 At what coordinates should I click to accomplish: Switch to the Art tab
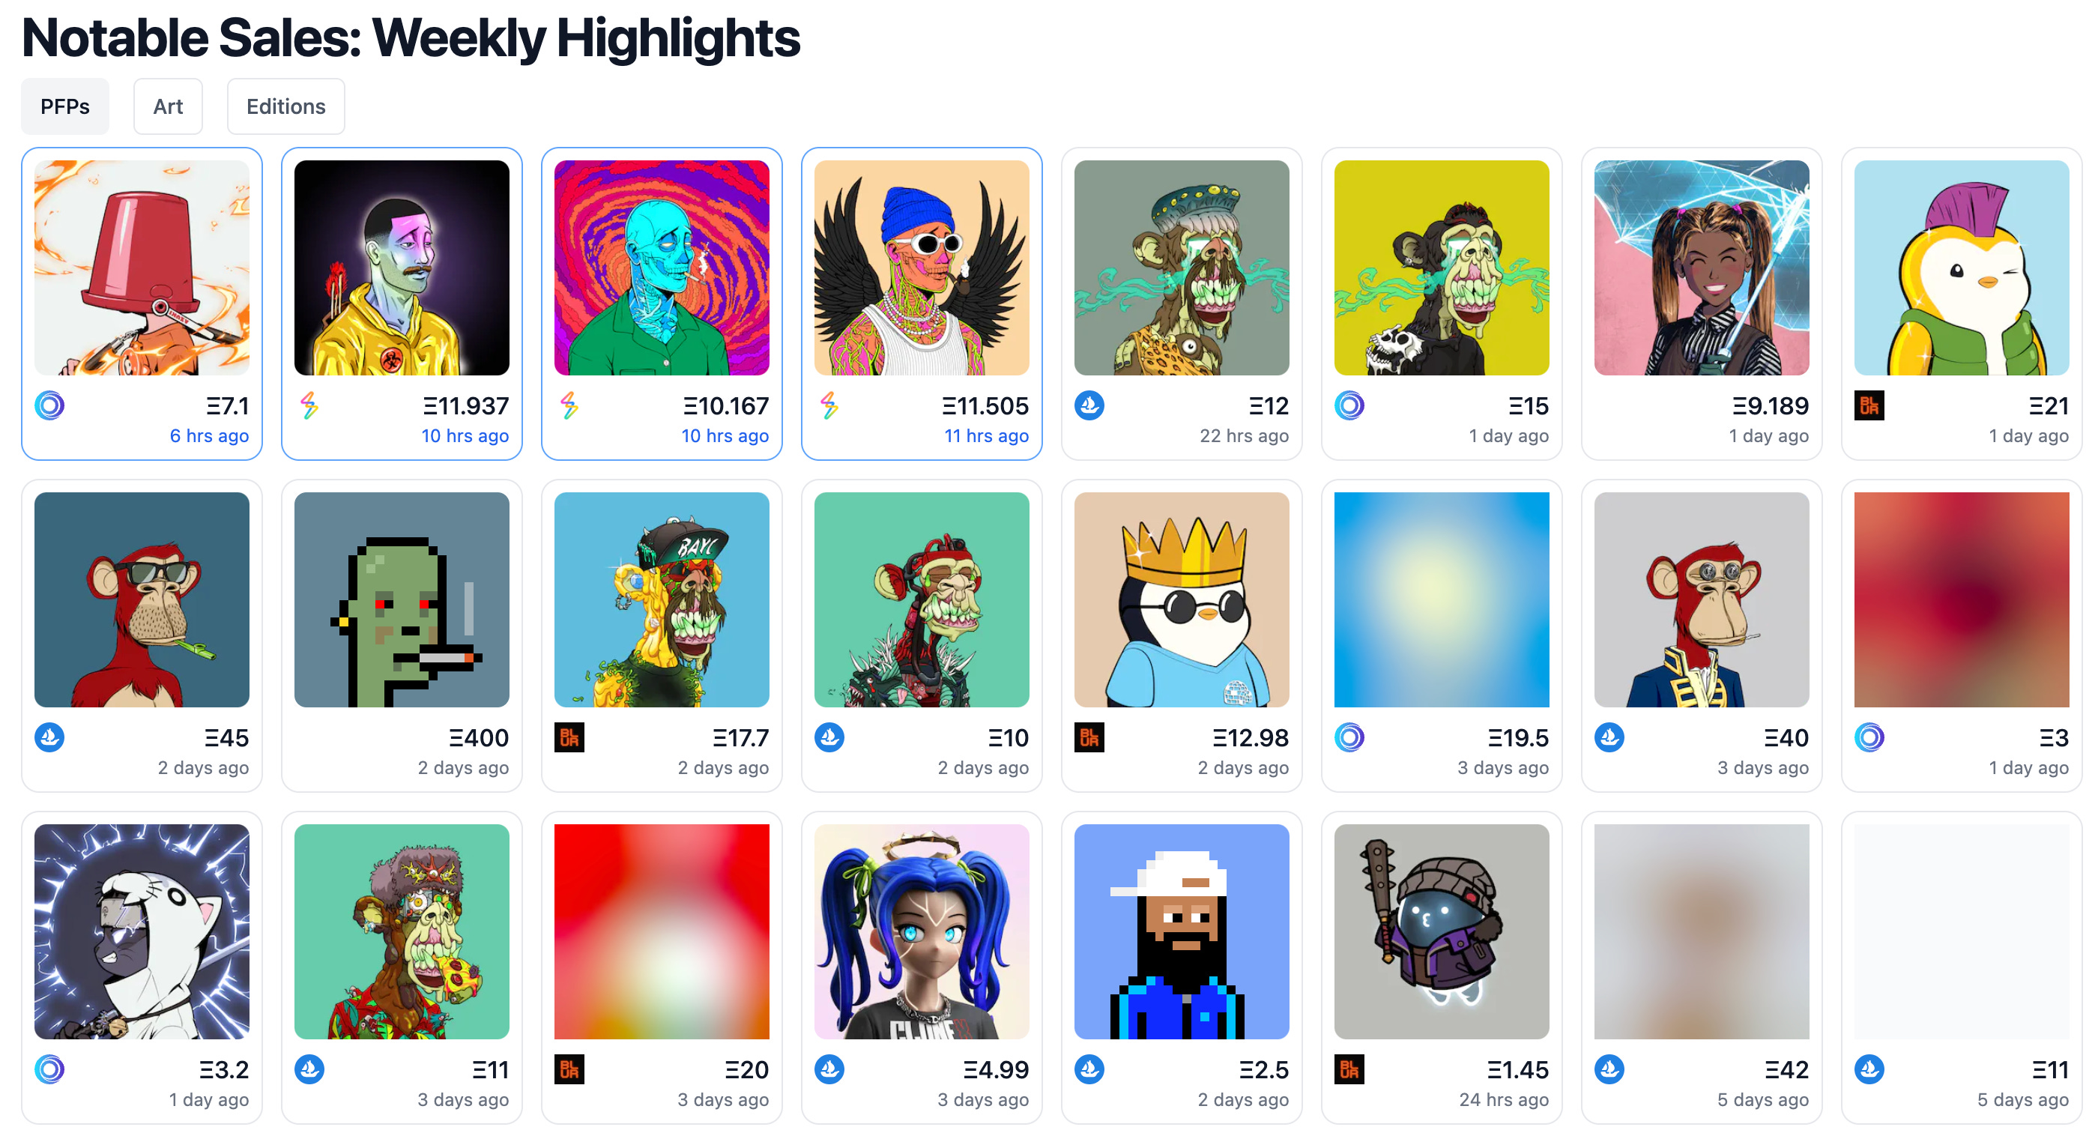coord(168,106)
